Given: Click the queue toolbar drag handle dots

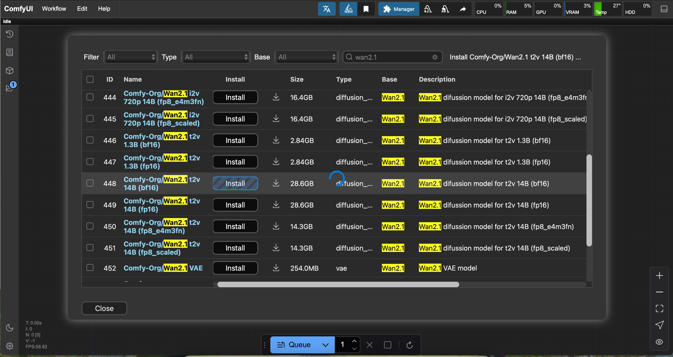Looking at the screenshot, I should click(265, 345).
